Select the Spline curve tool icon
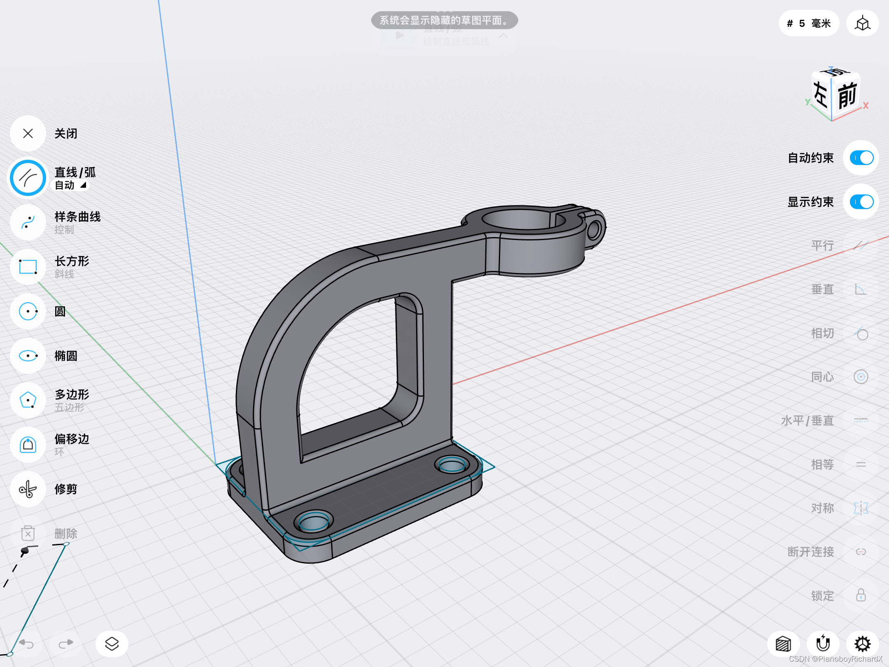The height and width of the screenshot is (667, 889). click(x=28, y=222)
